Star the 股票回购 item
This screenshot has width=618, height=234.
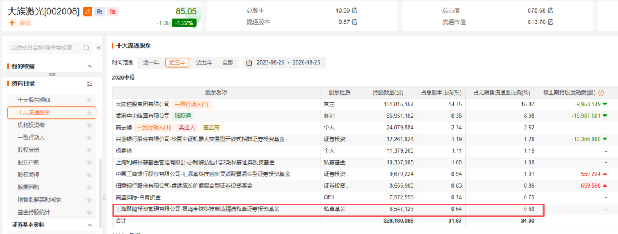pyautogui.click(x=89, y=187)
